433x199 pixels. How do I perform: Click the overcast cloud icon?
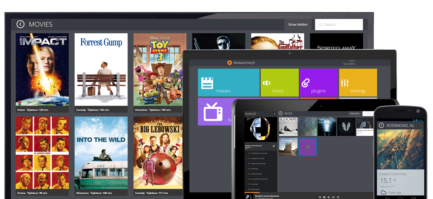coord(383,193)
